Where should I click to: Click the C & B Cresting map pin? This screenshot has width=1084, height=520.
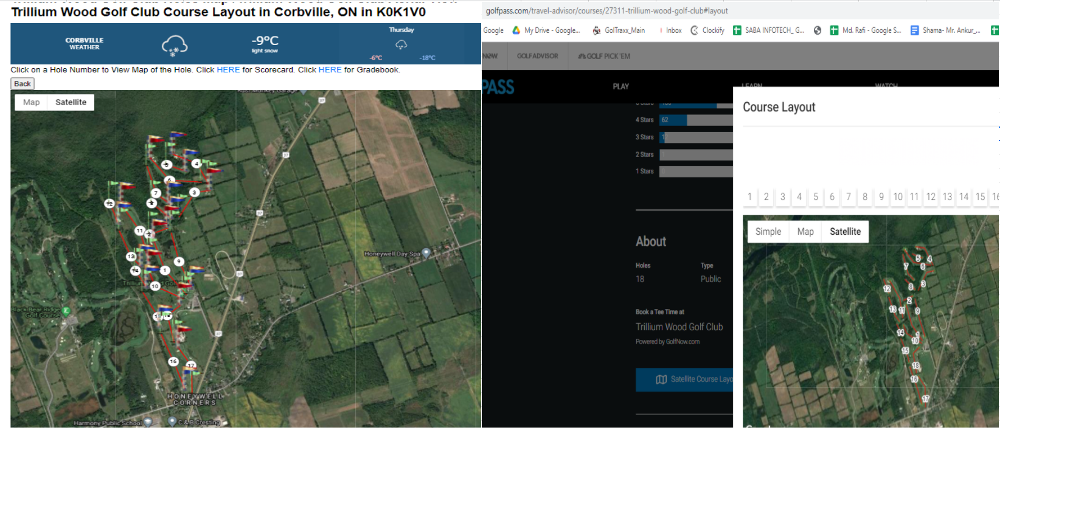pyautogui.click(x=173, y=421)
